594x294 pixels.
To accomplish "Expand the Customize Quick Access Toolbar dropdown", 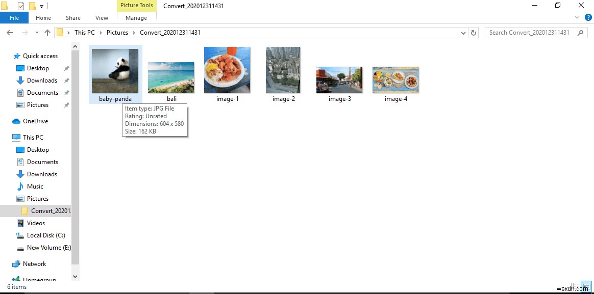I will (x=41, y=6).
